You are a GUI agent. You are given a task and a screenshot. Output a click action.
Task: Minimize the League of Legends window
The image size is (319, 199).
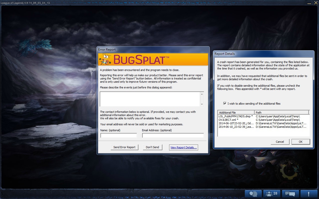(309, 3)
